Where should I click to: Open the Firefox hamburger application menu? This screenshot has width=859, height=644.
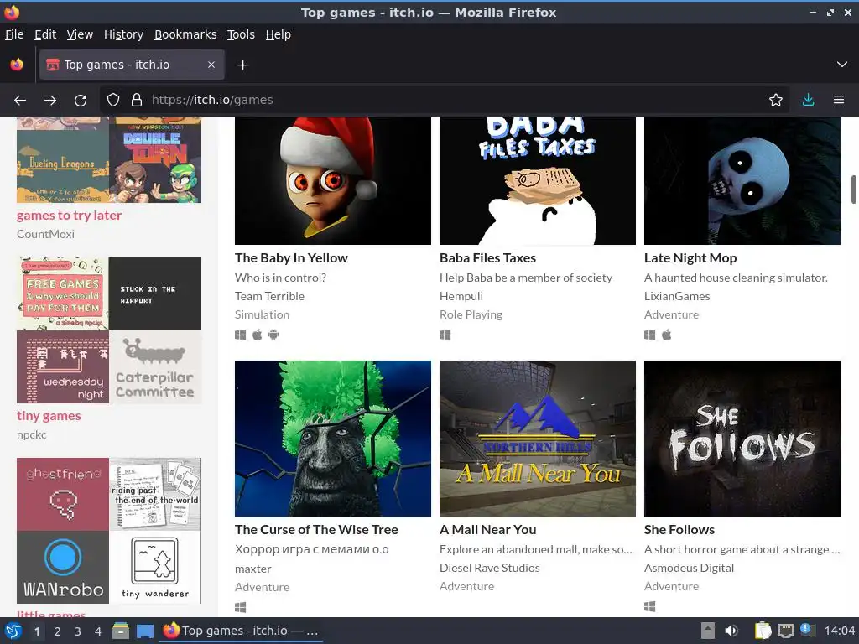839,101
